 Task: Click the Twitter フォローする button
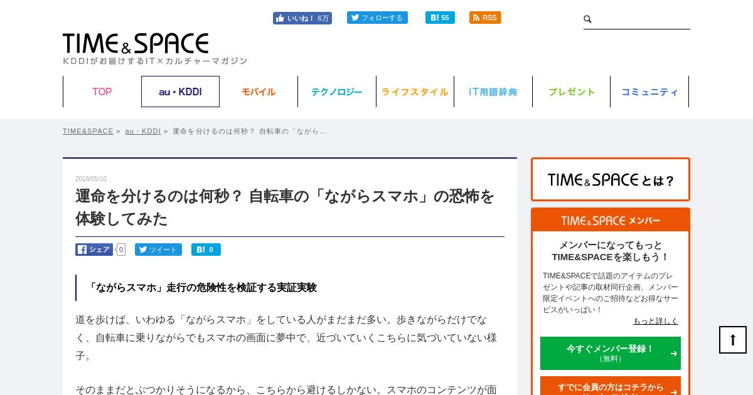(x=377, y=18)
